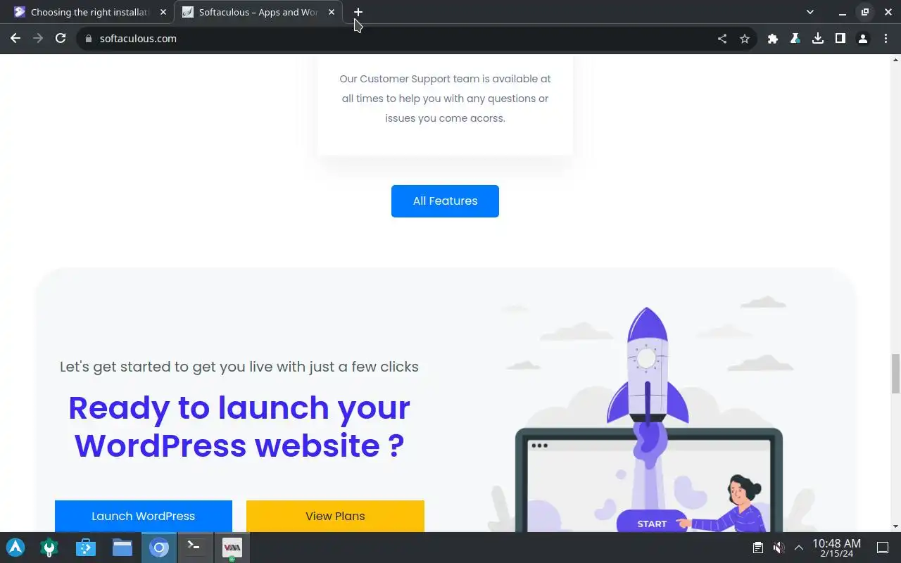
Task: Open the Arch application launcher in taskbar
Action: coord(15,548)
